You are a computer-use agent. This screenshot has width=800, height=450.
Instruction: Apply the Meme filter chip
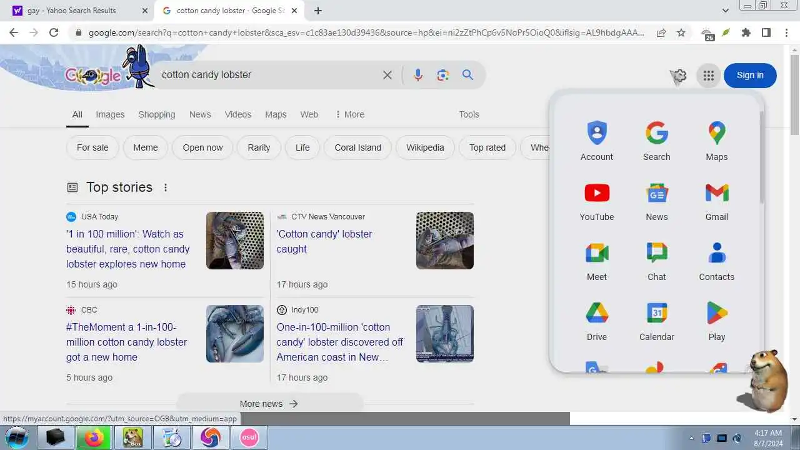[146, 147]
